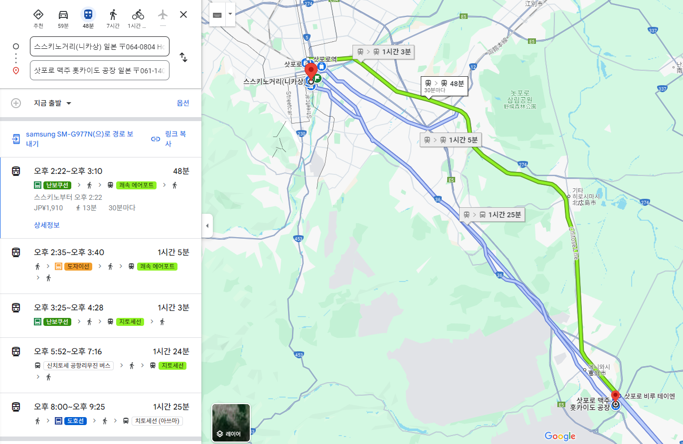The image size is (683, 444).
Task: Select the 1시간 25분 map route callout
Action: click(x=492, y=215)
